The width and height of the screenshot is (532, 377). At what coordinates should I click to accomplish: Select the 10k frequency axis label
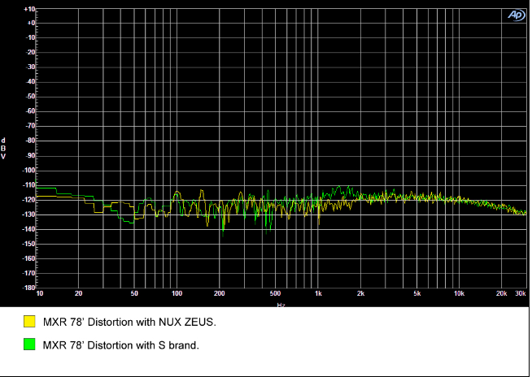pos(460,294)
